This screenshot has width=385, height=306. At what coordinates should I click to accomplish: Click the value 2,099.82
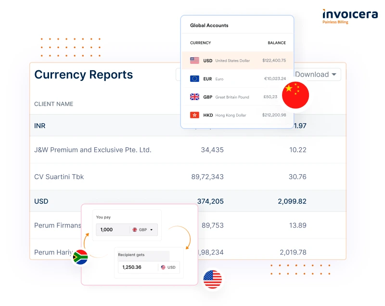292,201
